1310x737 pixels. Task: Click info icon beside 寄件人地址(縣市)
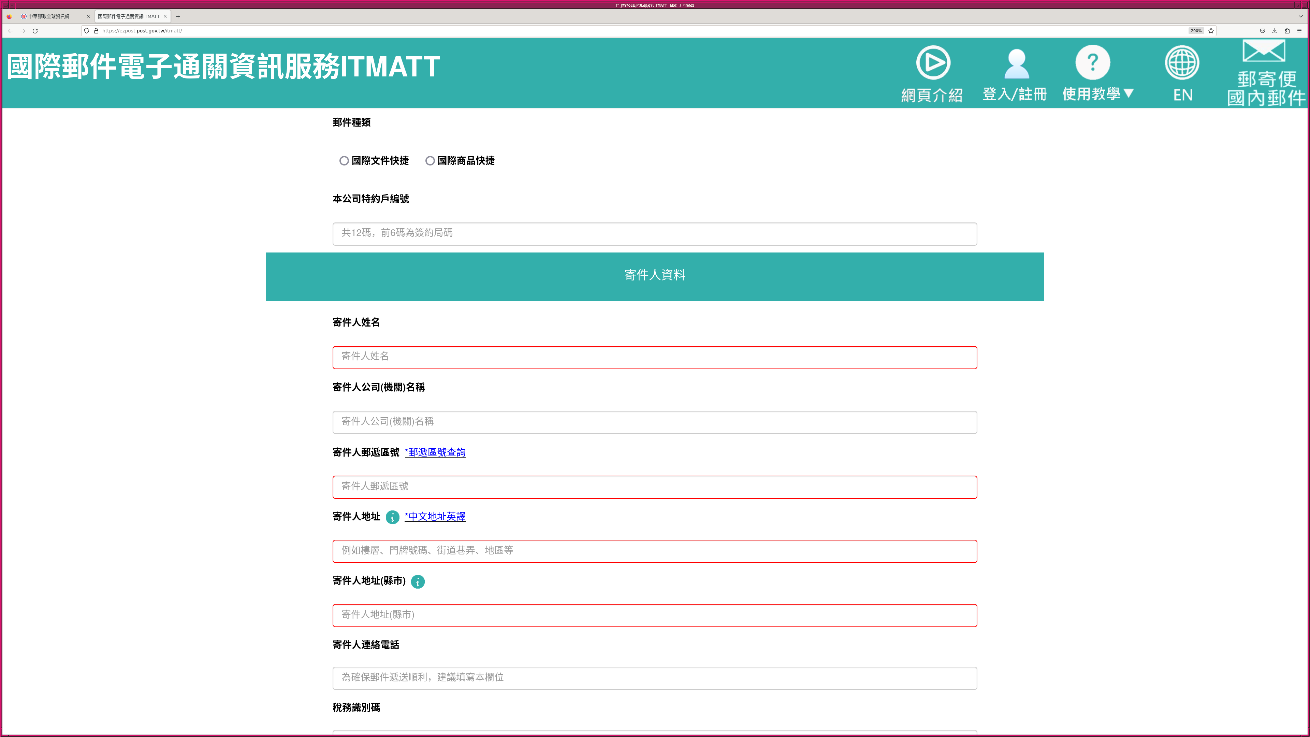tap(418, 581)
